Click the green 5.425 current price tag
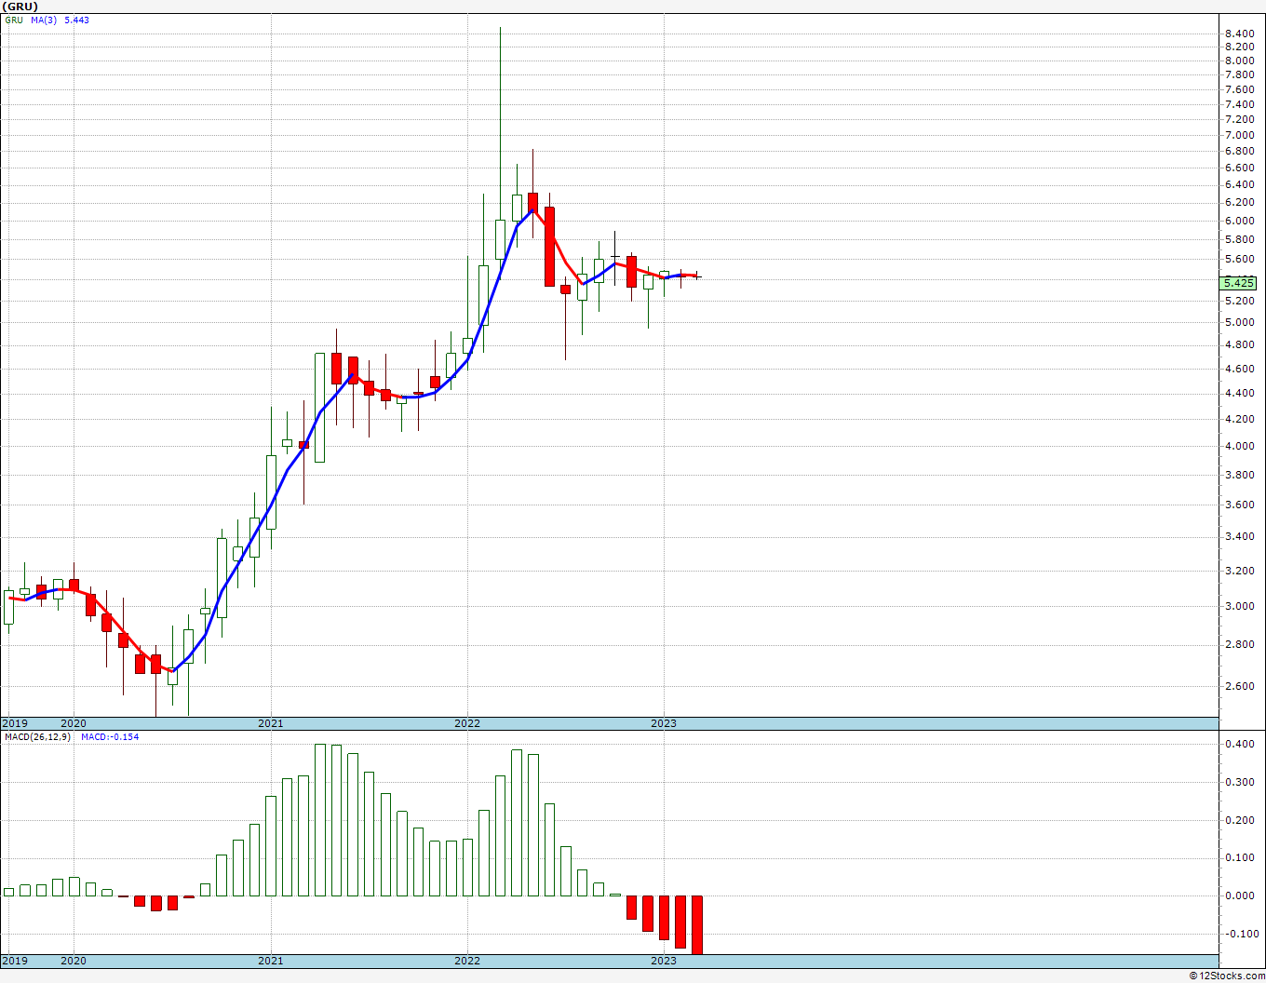 [x=1238, y=283]
